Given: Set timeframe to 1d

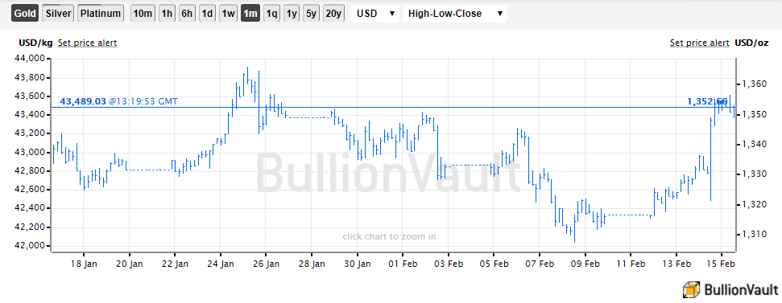Looking at the screenshot, I should pyautogui.click(x=207, y=14).
